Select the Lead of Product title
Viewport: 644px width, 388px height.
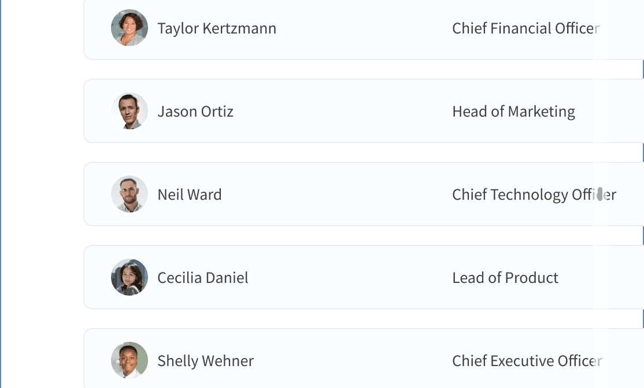coord(505,278)
